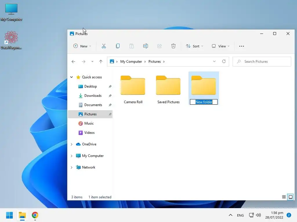Screen dimensions: 297x222
Task: Click the Share icon in toolbar
Action: 160,46
